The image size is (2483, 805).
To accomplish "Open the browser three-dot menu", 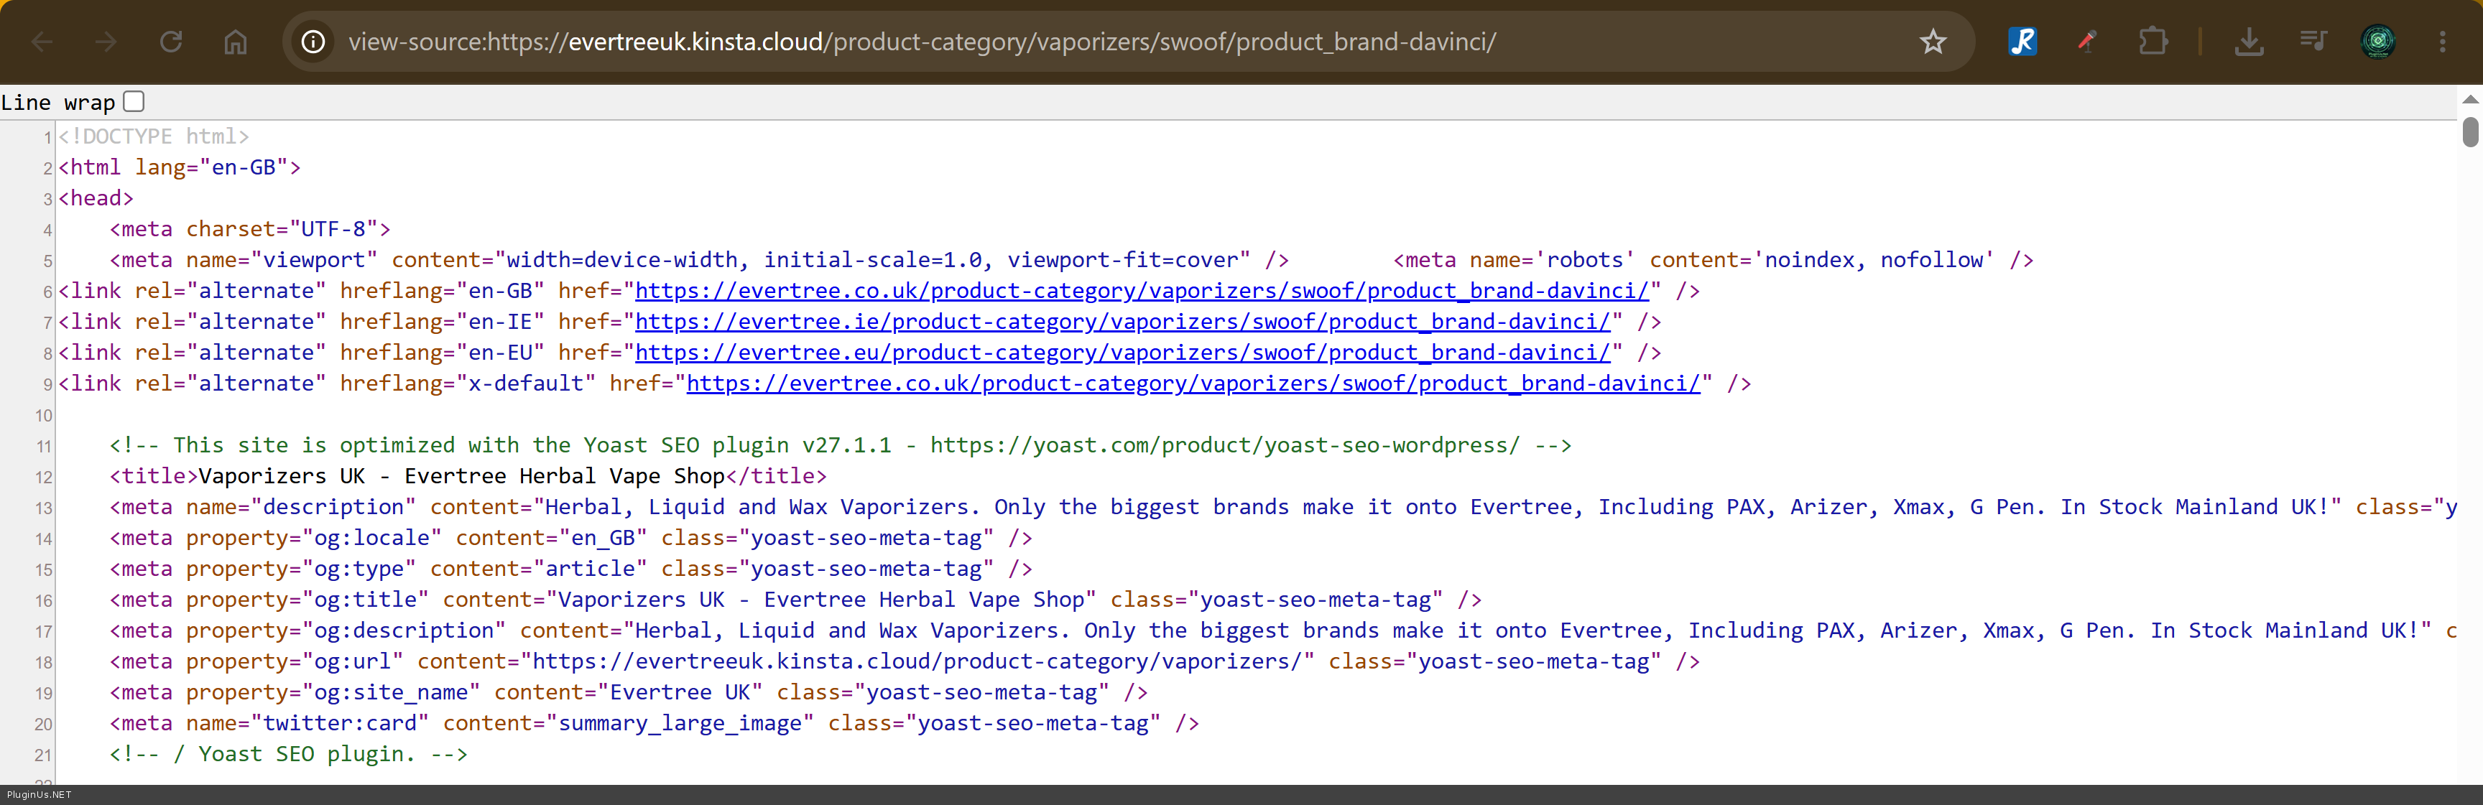I will point(2443,42).
